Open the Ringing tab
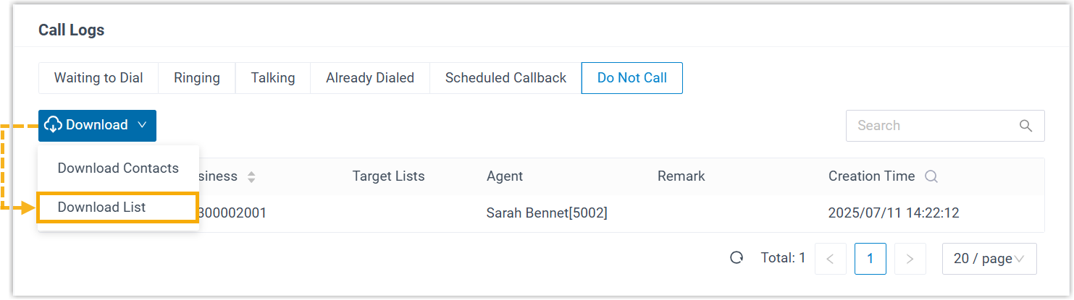This screenshot has height=300, width=1074. 197,78
